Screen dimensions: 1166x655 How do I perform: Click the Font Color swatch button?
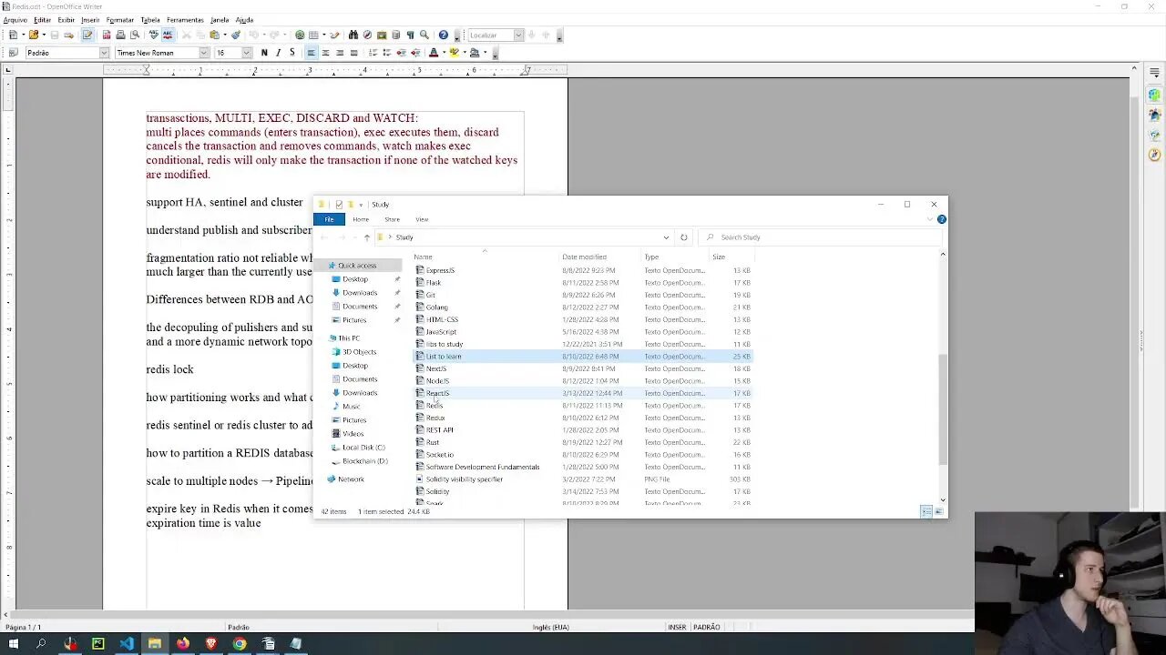(x=434, y=53)
